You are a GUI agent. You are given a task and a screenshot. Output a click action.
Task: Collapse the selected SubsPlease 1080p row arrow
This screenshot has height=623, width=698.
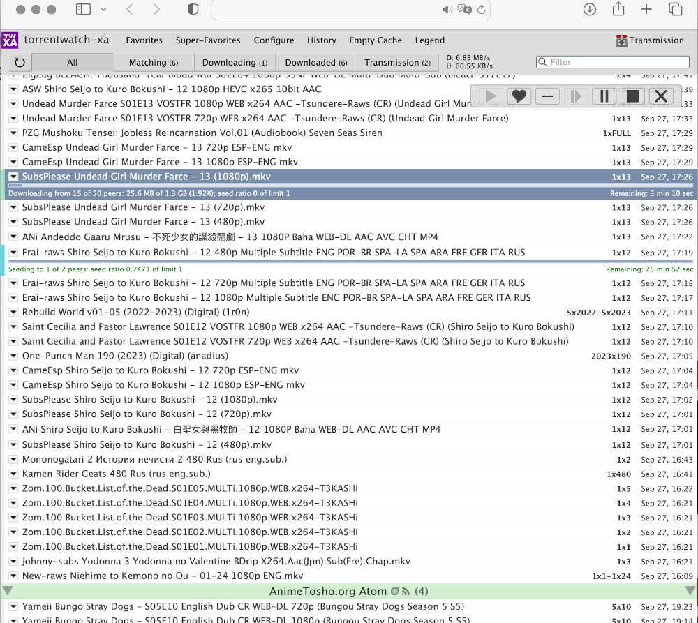[x=13, y=177]
